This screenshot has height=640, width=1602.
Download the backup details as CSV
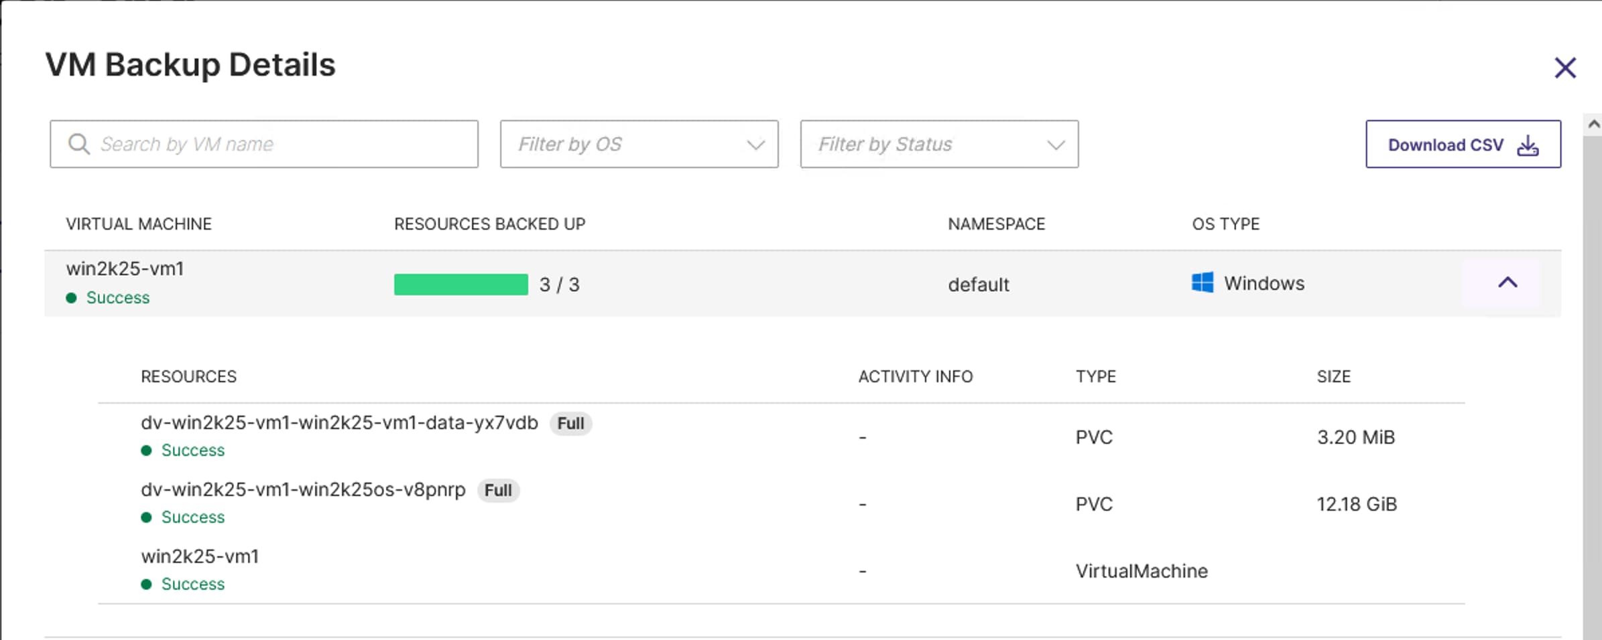pyautogui.click(x=1463, y=144)
